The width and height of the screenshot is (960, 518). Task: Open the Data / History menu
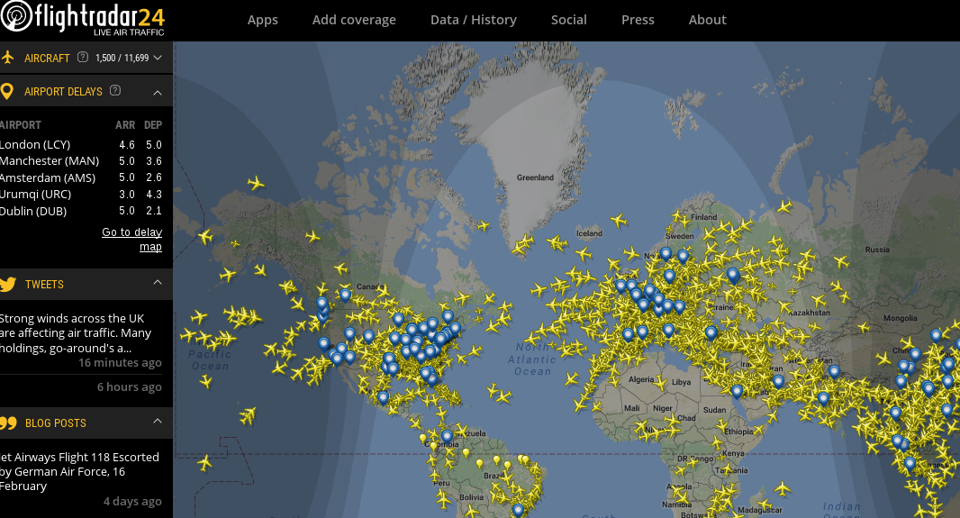[x=474, y=20]
